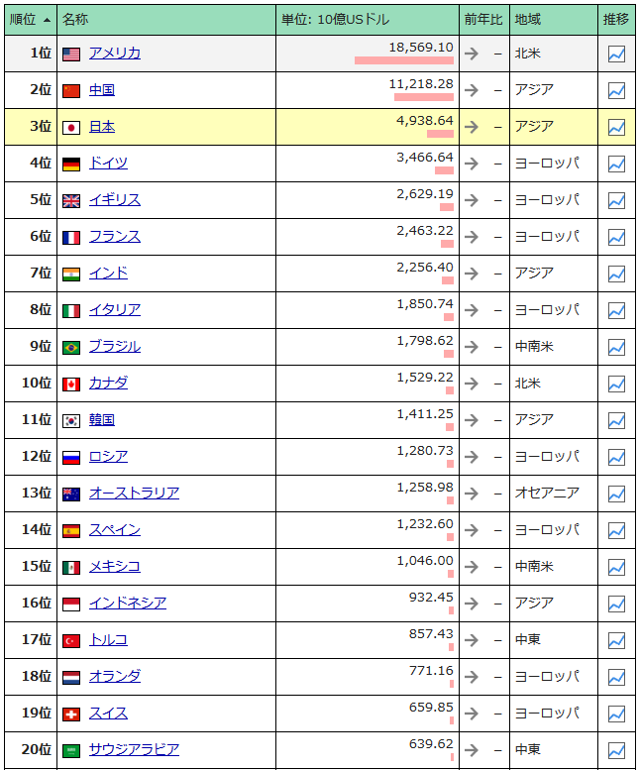The image size is (639, 770).
Task: Sort by 前年比 column header
Action: click(x=484, y=20)
